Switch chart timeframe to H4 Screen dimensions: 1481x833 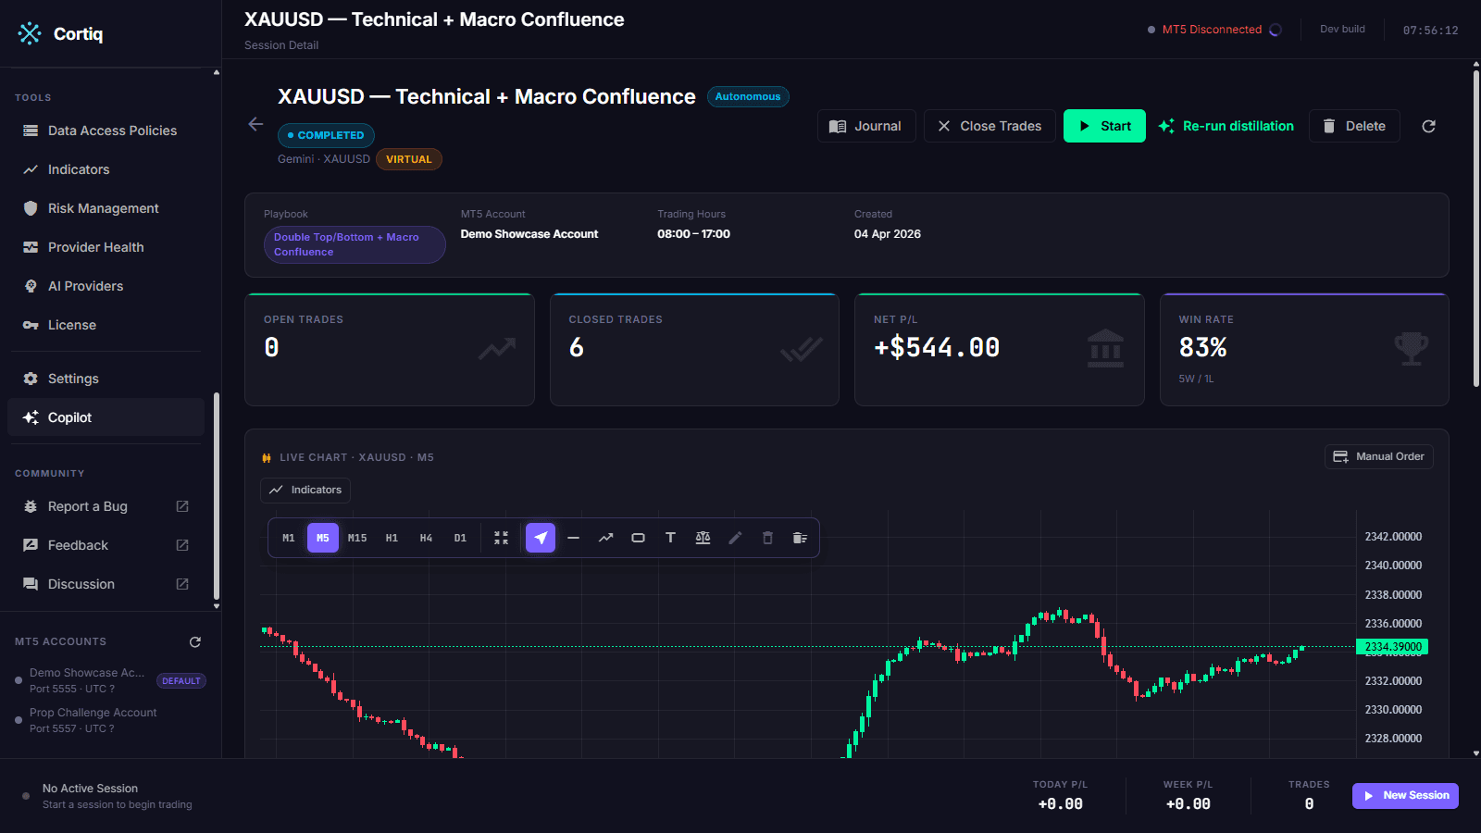[x=426, y=538]
